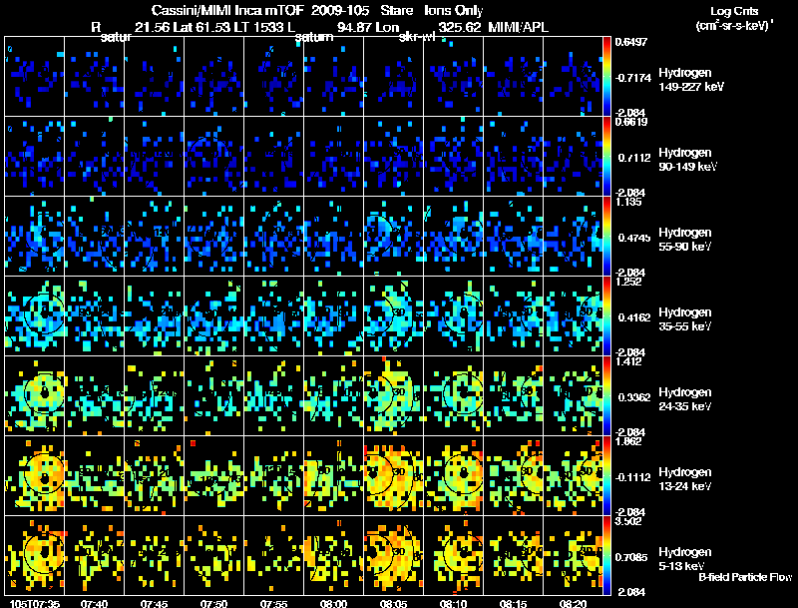
Task: Click the 08:20 time marker
Action: tap(573, 603)
